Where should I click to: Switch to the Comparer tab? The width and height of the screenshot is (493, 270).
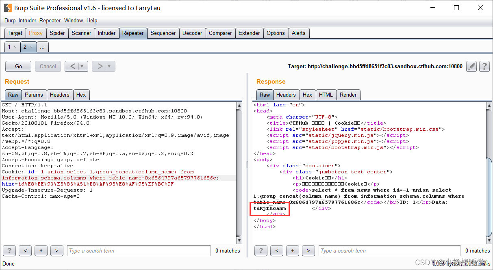point(220,33)
